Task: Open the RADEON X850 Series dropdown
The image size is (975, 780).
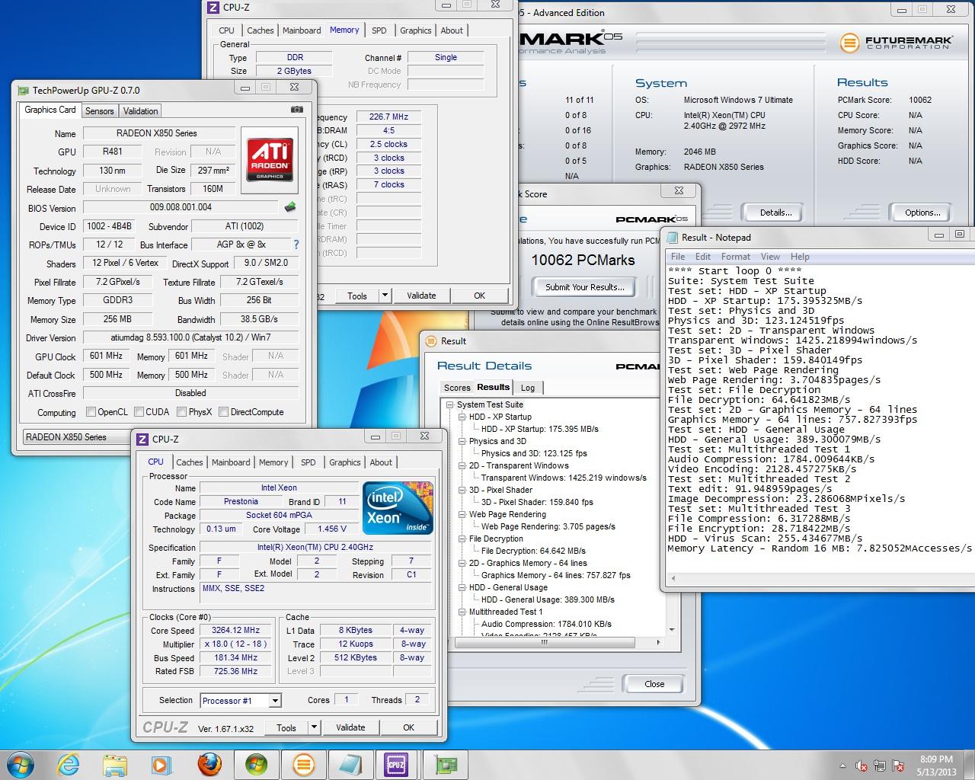Action: [x=75, y=437]
